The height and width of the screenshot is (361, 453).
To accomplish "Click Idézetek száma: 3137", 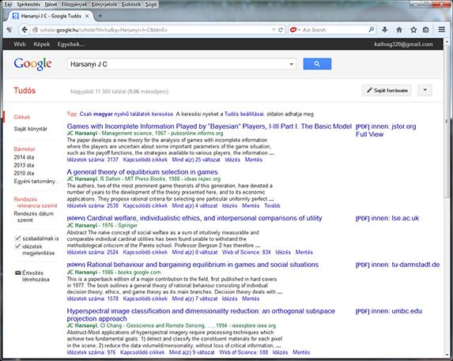I will (x=92, y=160).
